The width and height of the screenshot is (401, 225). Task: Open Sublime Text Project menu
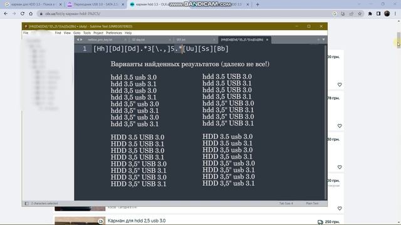click(x=98, y=33)
